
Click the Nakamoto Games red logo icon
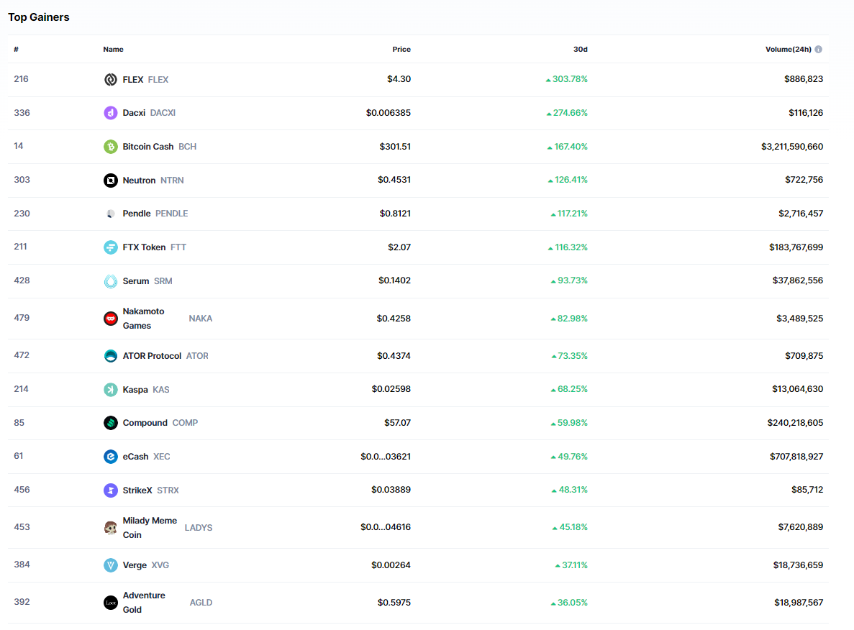[111, 319]
